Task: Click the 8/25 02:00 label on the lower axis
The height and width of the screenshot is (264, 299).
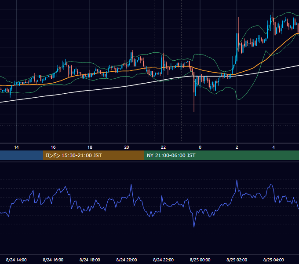Action: pos(237,260)
